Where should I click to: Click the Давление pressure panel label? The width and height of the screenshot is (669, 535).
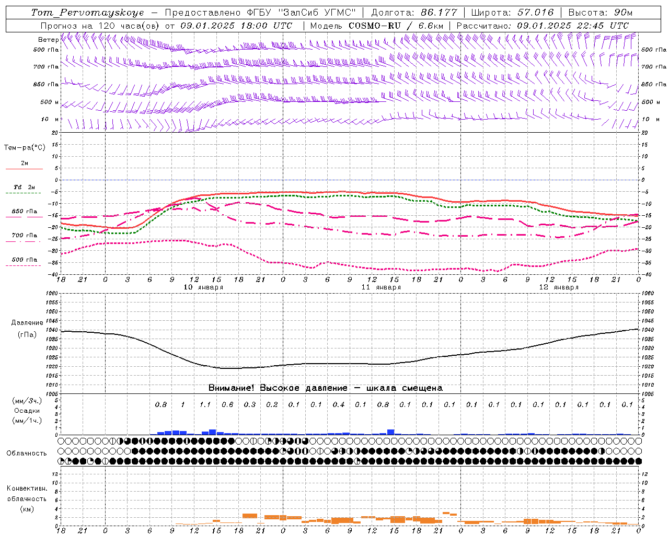pos(27,323)
